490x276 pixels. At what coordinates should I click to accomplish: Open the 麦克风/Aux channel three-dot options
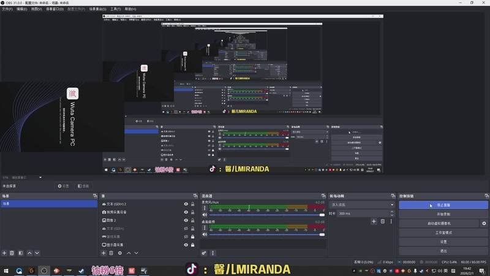point(205,208)
